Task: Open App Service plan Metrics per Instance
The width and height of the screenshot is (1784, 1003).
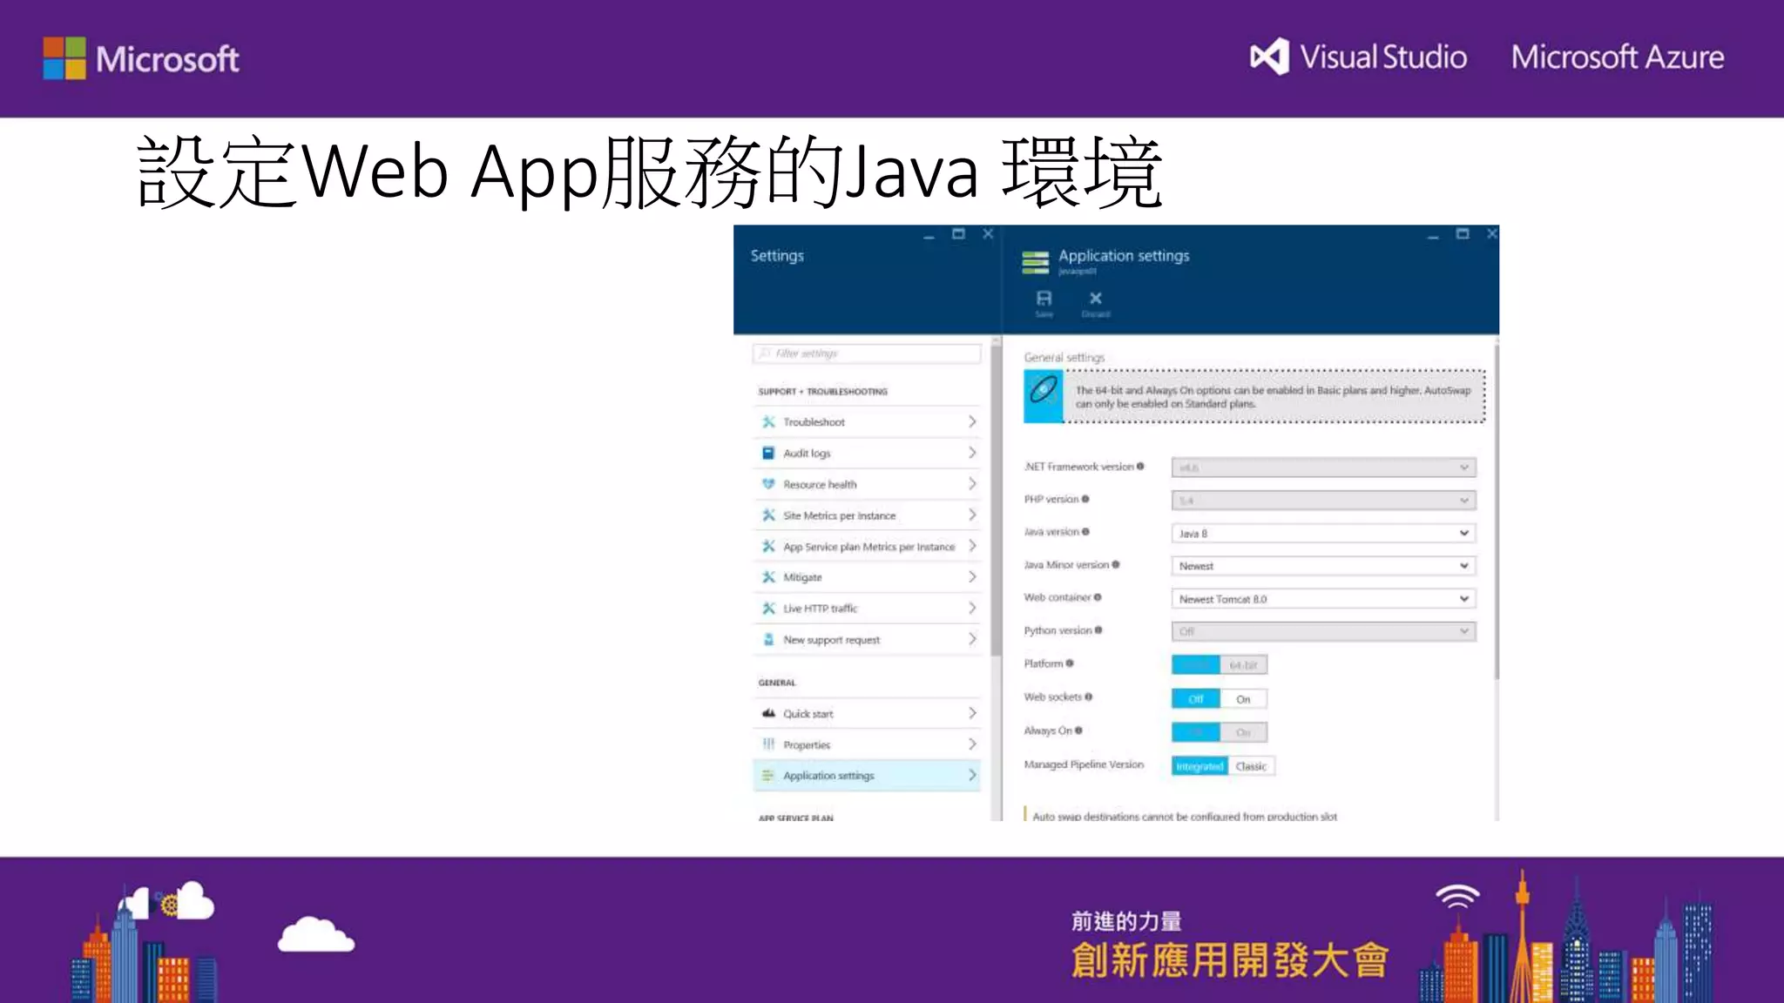Action: tap(867, 547)
